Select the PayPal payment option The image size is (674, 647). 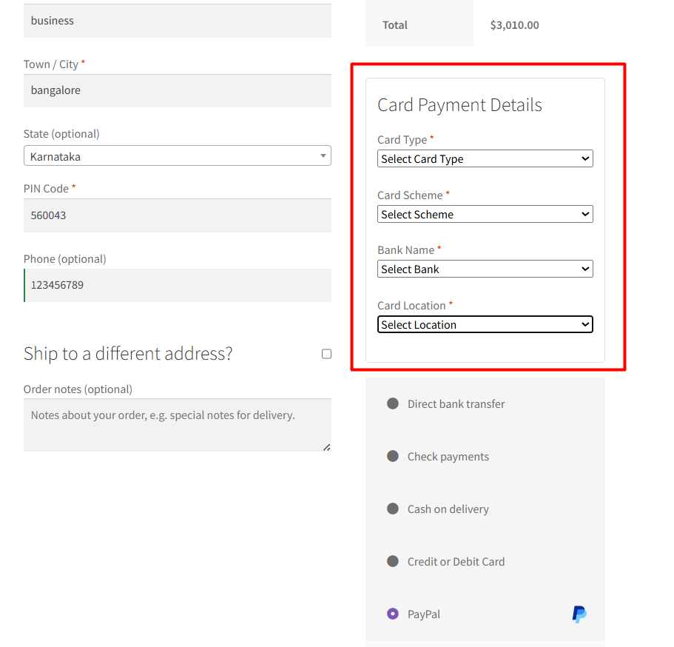coord(393,614)
